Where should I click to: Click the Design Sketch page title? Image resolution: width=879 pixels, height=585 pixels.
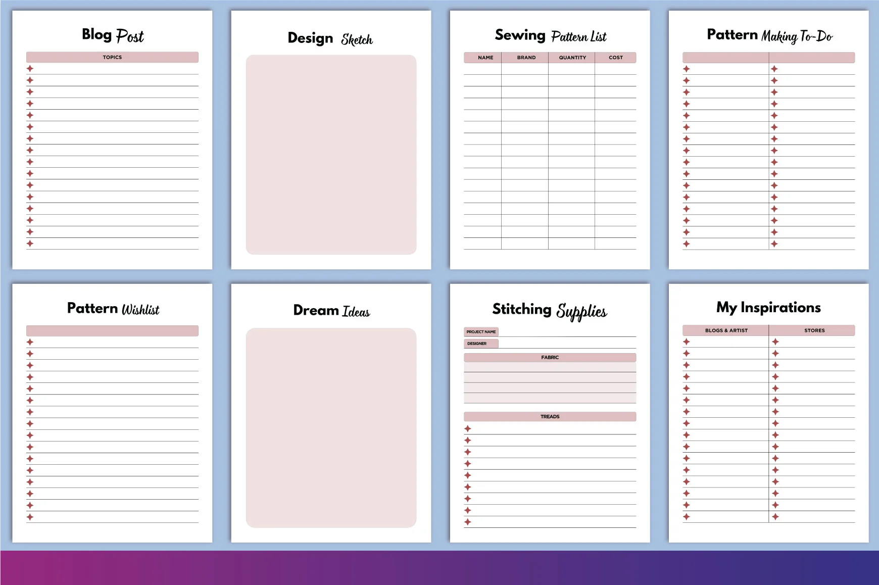(x=330, y=38)
